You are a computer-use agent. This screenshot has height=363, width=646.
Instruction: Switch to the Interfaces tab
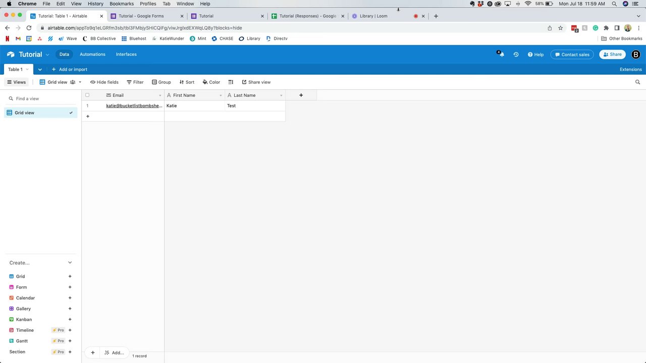tap(126, 54)
